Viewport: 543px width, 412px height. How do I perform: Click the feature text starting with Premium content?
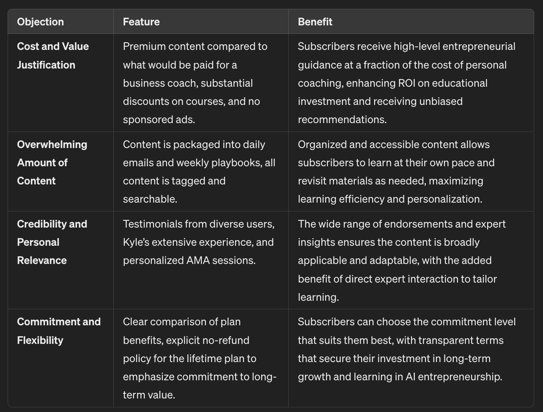(x=195, y=83)
